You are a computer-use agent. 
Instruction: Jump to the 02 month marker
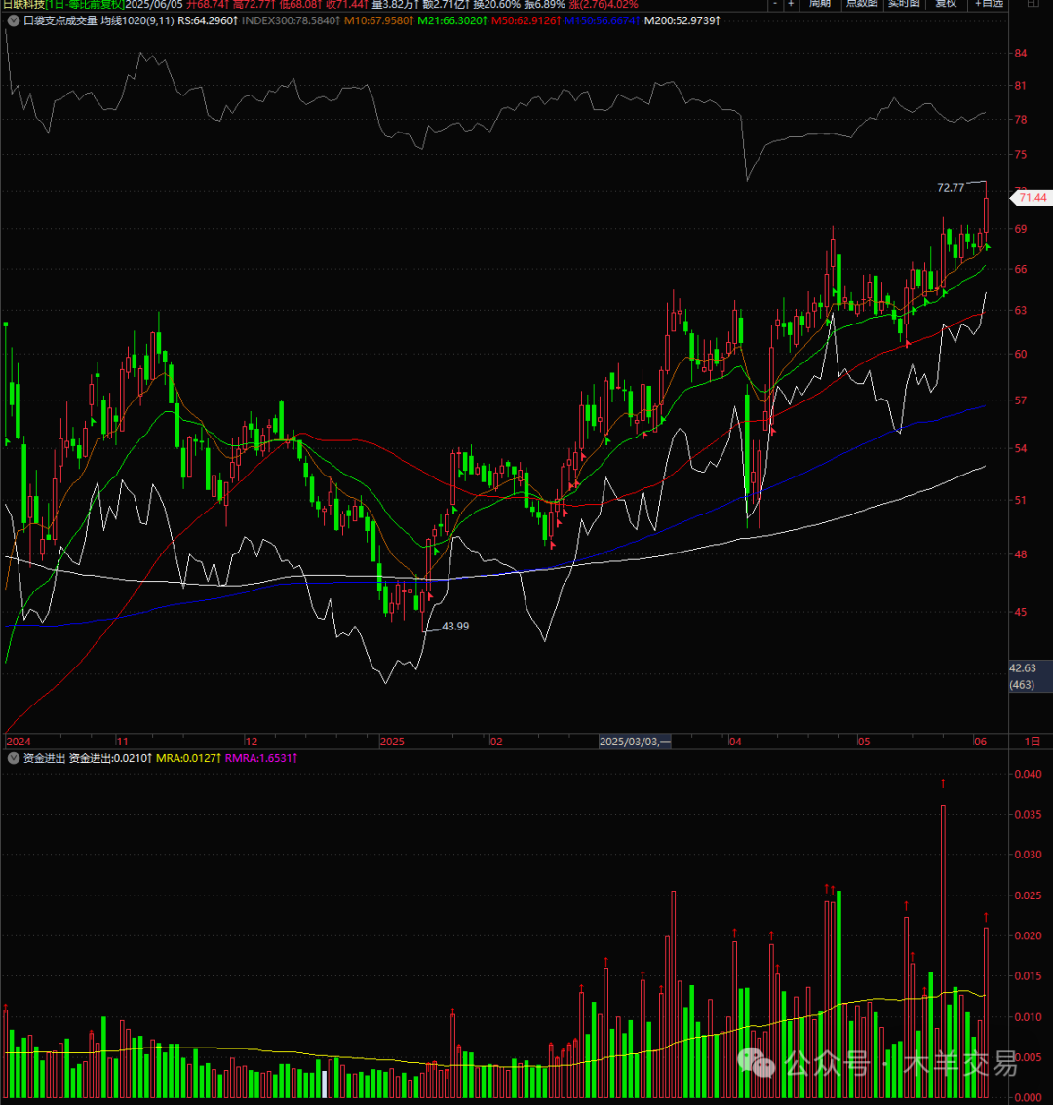tap(496, 742)
